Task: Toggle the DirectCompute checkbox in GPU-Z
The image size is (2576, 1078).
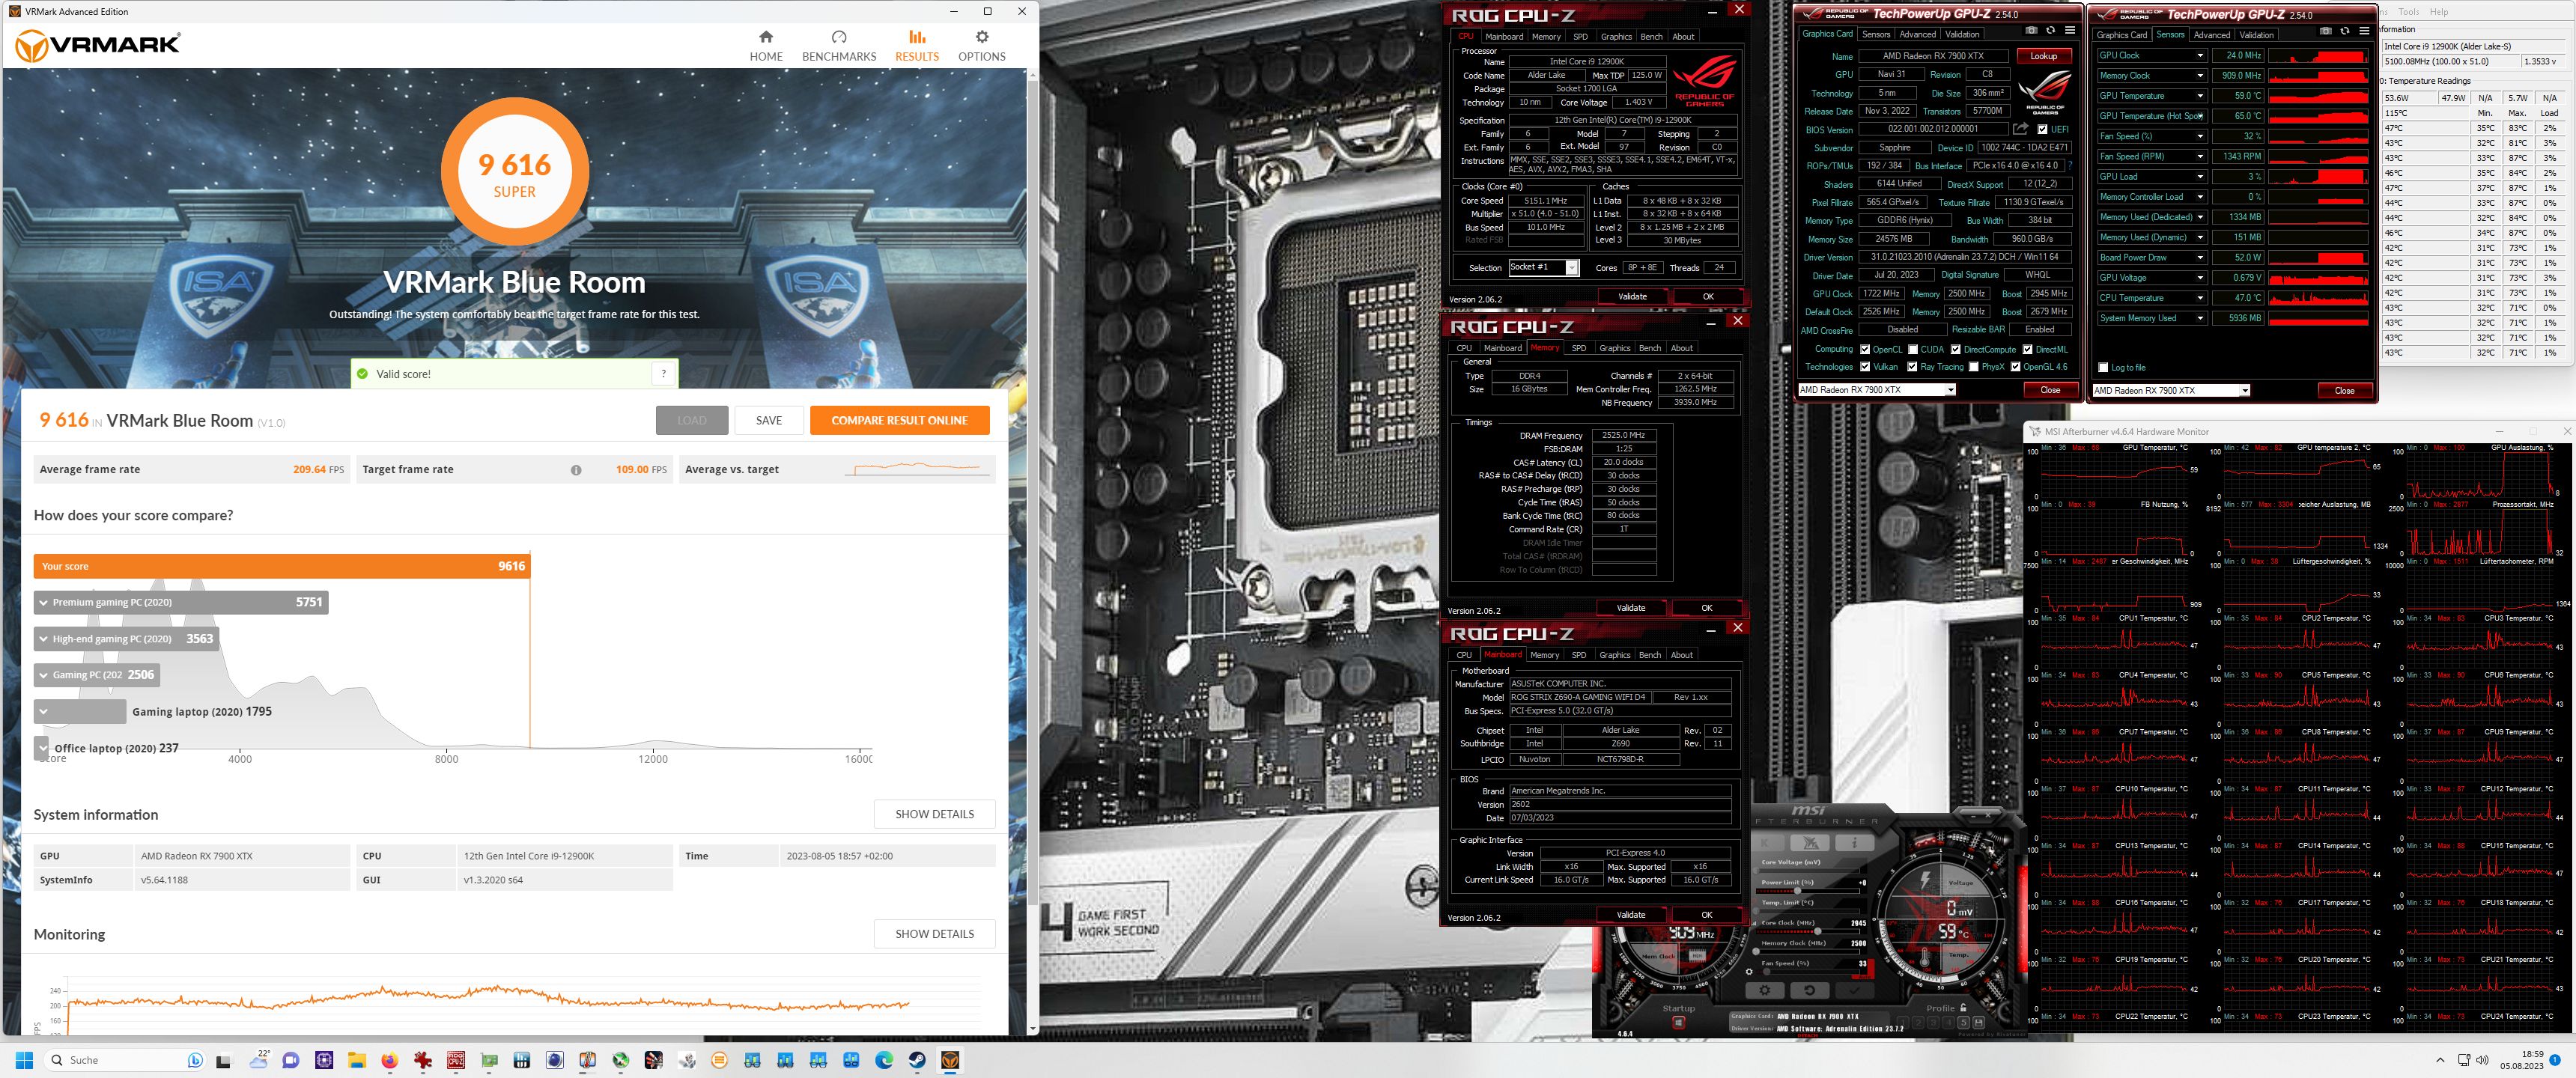Action: (x=1956, y=349)
